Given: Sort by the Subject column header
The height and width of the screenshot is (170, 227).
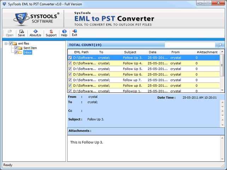Looking at the screenshot, I should (x=130, y=52).
